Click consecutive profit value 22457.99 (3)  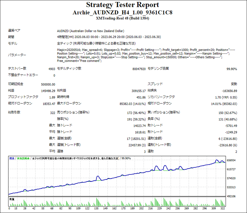[x=137, y=145]
